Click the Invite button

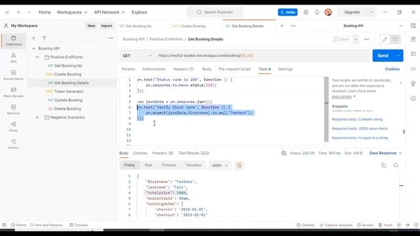pyautogui.click(x=287, y=12)
